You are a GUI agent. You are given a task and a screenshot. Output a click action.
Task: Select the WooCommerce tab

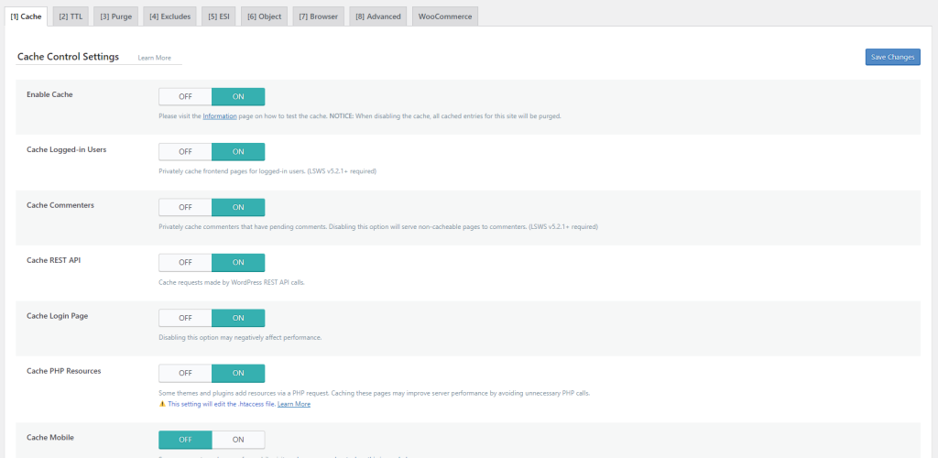444,16
